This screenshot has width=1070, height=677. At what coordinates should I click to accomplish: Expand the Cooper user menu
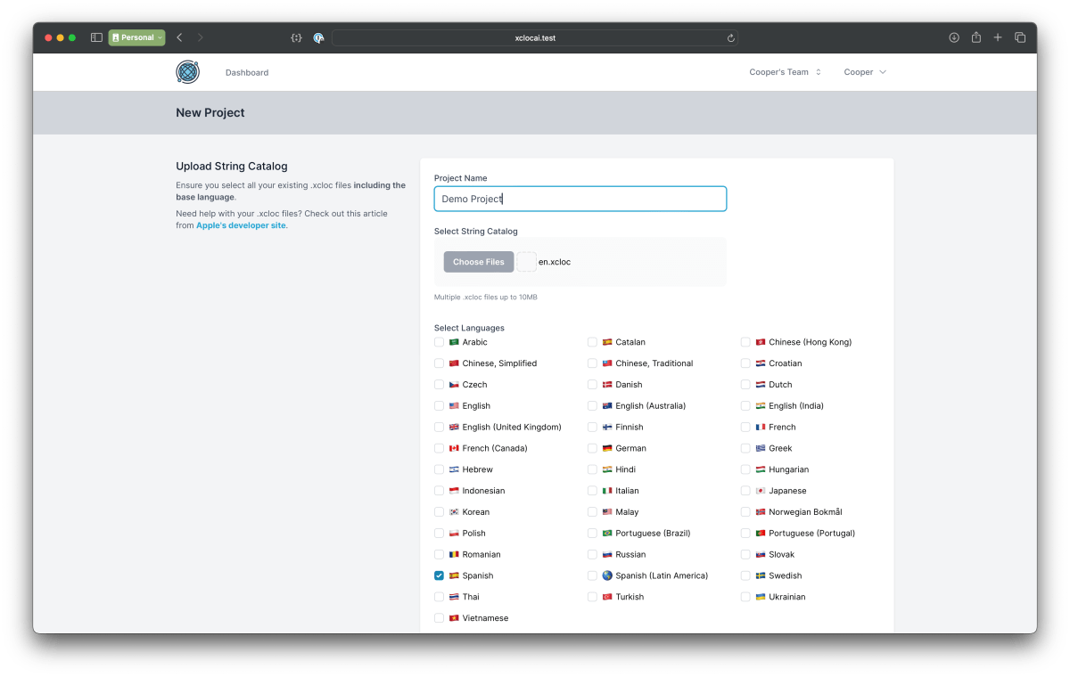865,72
